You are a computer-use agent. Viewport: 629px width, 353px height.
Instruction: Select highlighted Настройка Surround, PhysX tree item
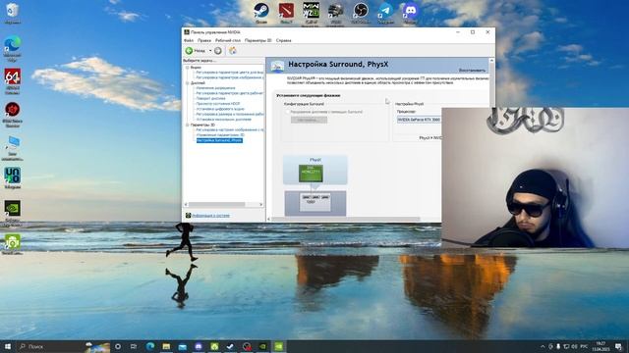pyautogui.click(x=219, y=140)
